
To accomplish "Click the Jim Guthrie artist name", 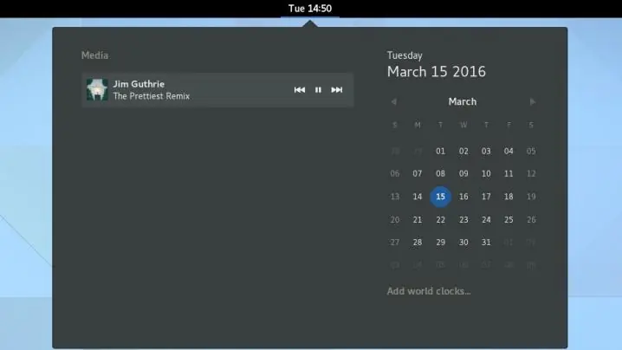I will coord(139,84).
